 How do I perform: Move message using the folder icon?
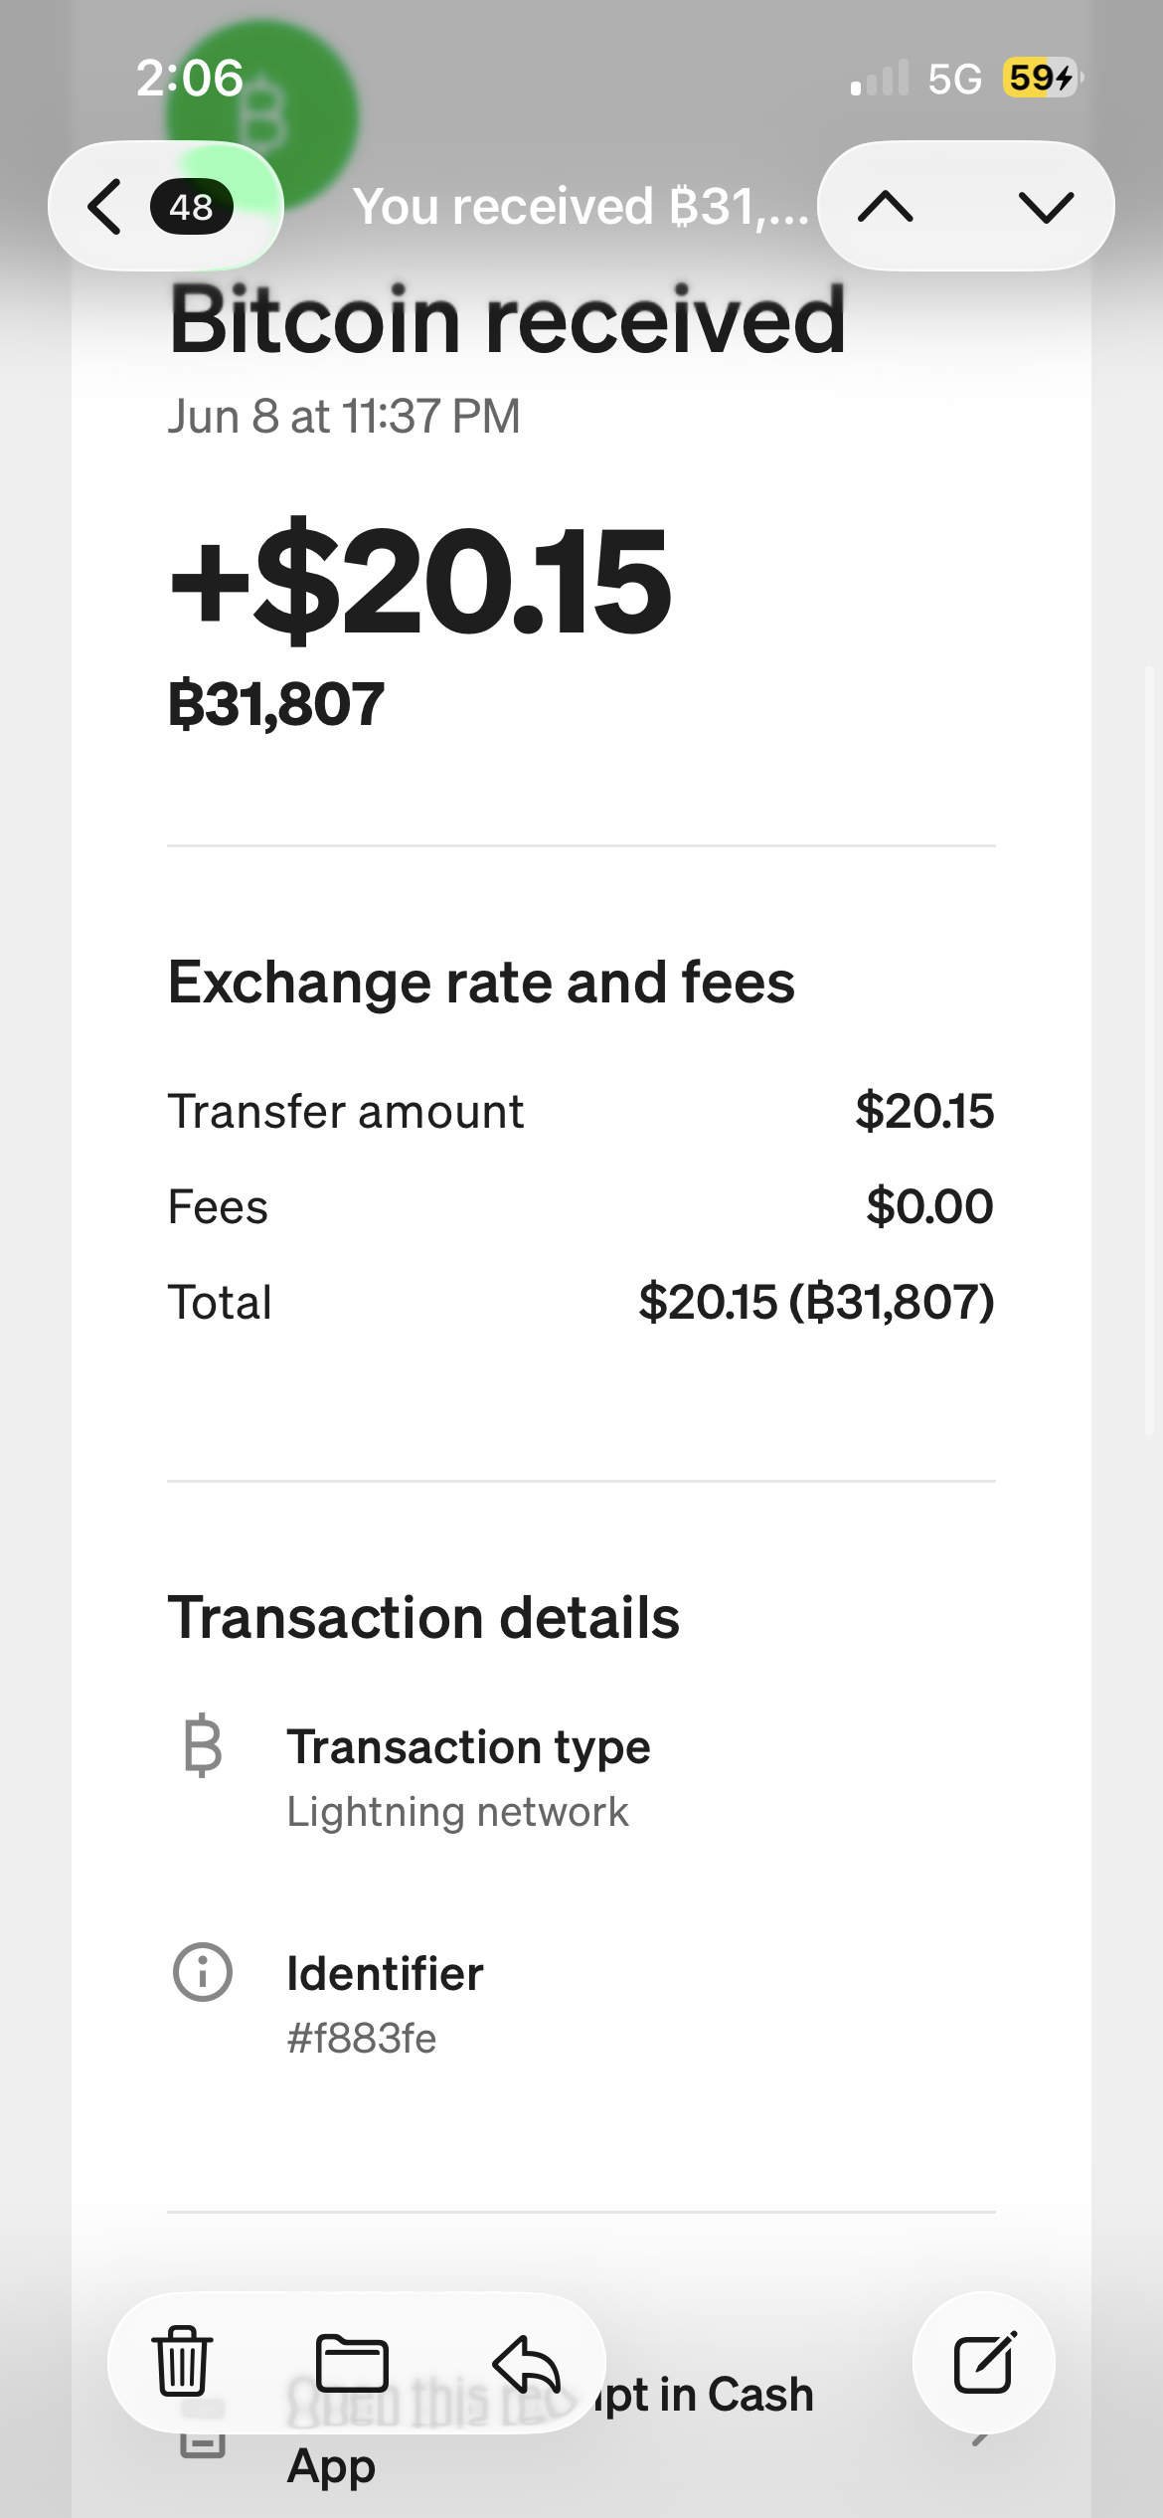tap(352, 2362)
